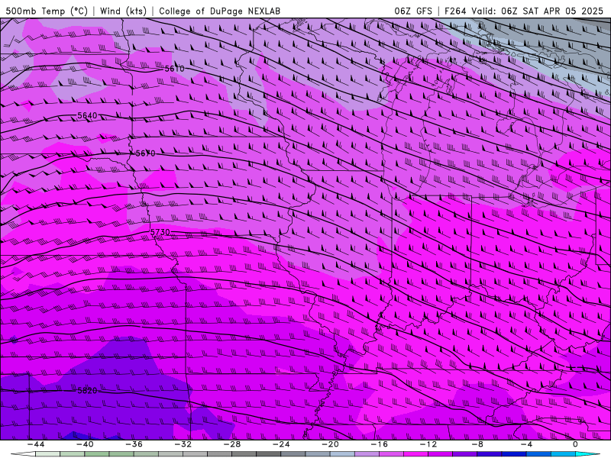Click the "Wind (kts)" header label
This screenshot has height=458, width=611.
pyautogui.click(x=123, y=11)
